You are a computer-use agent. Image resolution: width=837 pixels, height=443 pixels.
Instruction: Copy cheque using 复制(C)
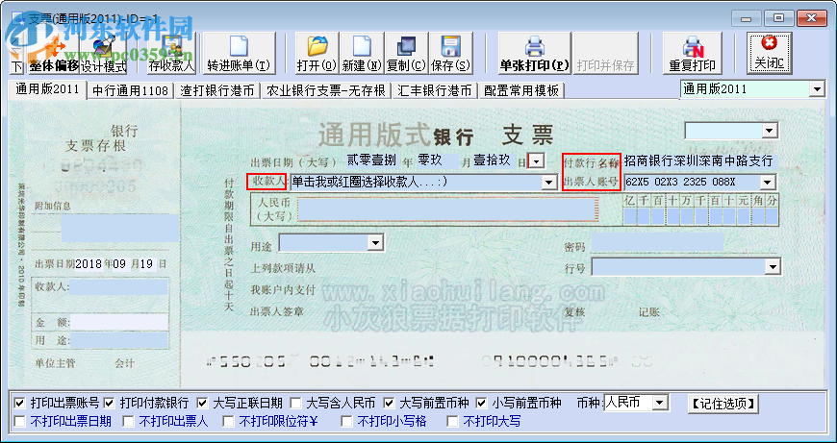click(x=406, y=53)
